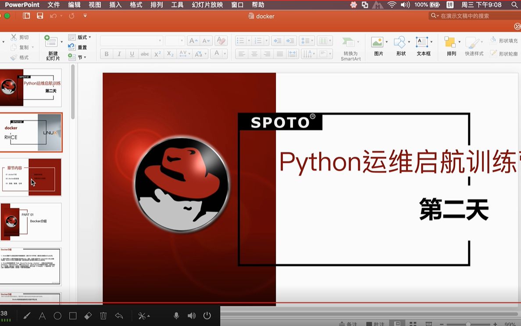Decrease the indent level
Screen dimensions: 521x326
pos(277,40)
